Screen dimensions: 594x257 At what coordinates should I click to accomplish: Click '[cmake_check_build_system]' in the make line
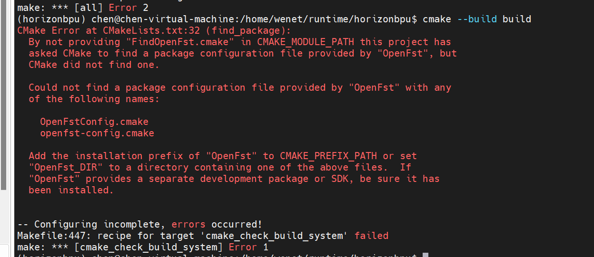coord(151,247)
